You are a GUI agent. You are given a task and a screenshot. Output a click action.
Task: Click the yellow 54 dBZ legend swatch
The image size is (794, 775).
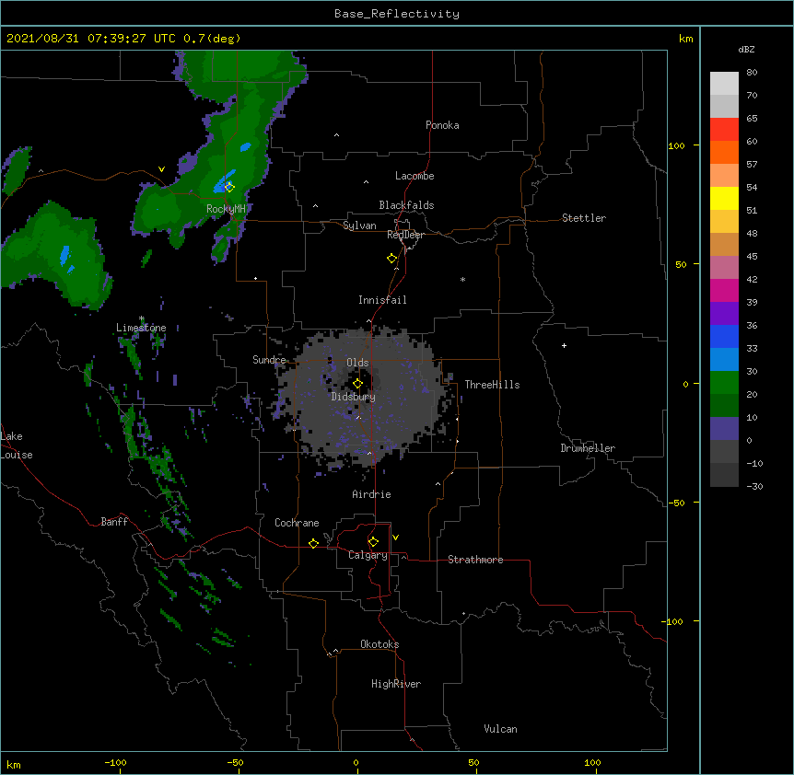pyautogui.click(x=724, y=198)
